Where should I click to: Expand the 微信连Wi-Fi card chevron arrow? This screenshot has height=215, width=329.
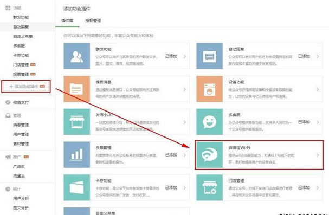click(318, 155)
